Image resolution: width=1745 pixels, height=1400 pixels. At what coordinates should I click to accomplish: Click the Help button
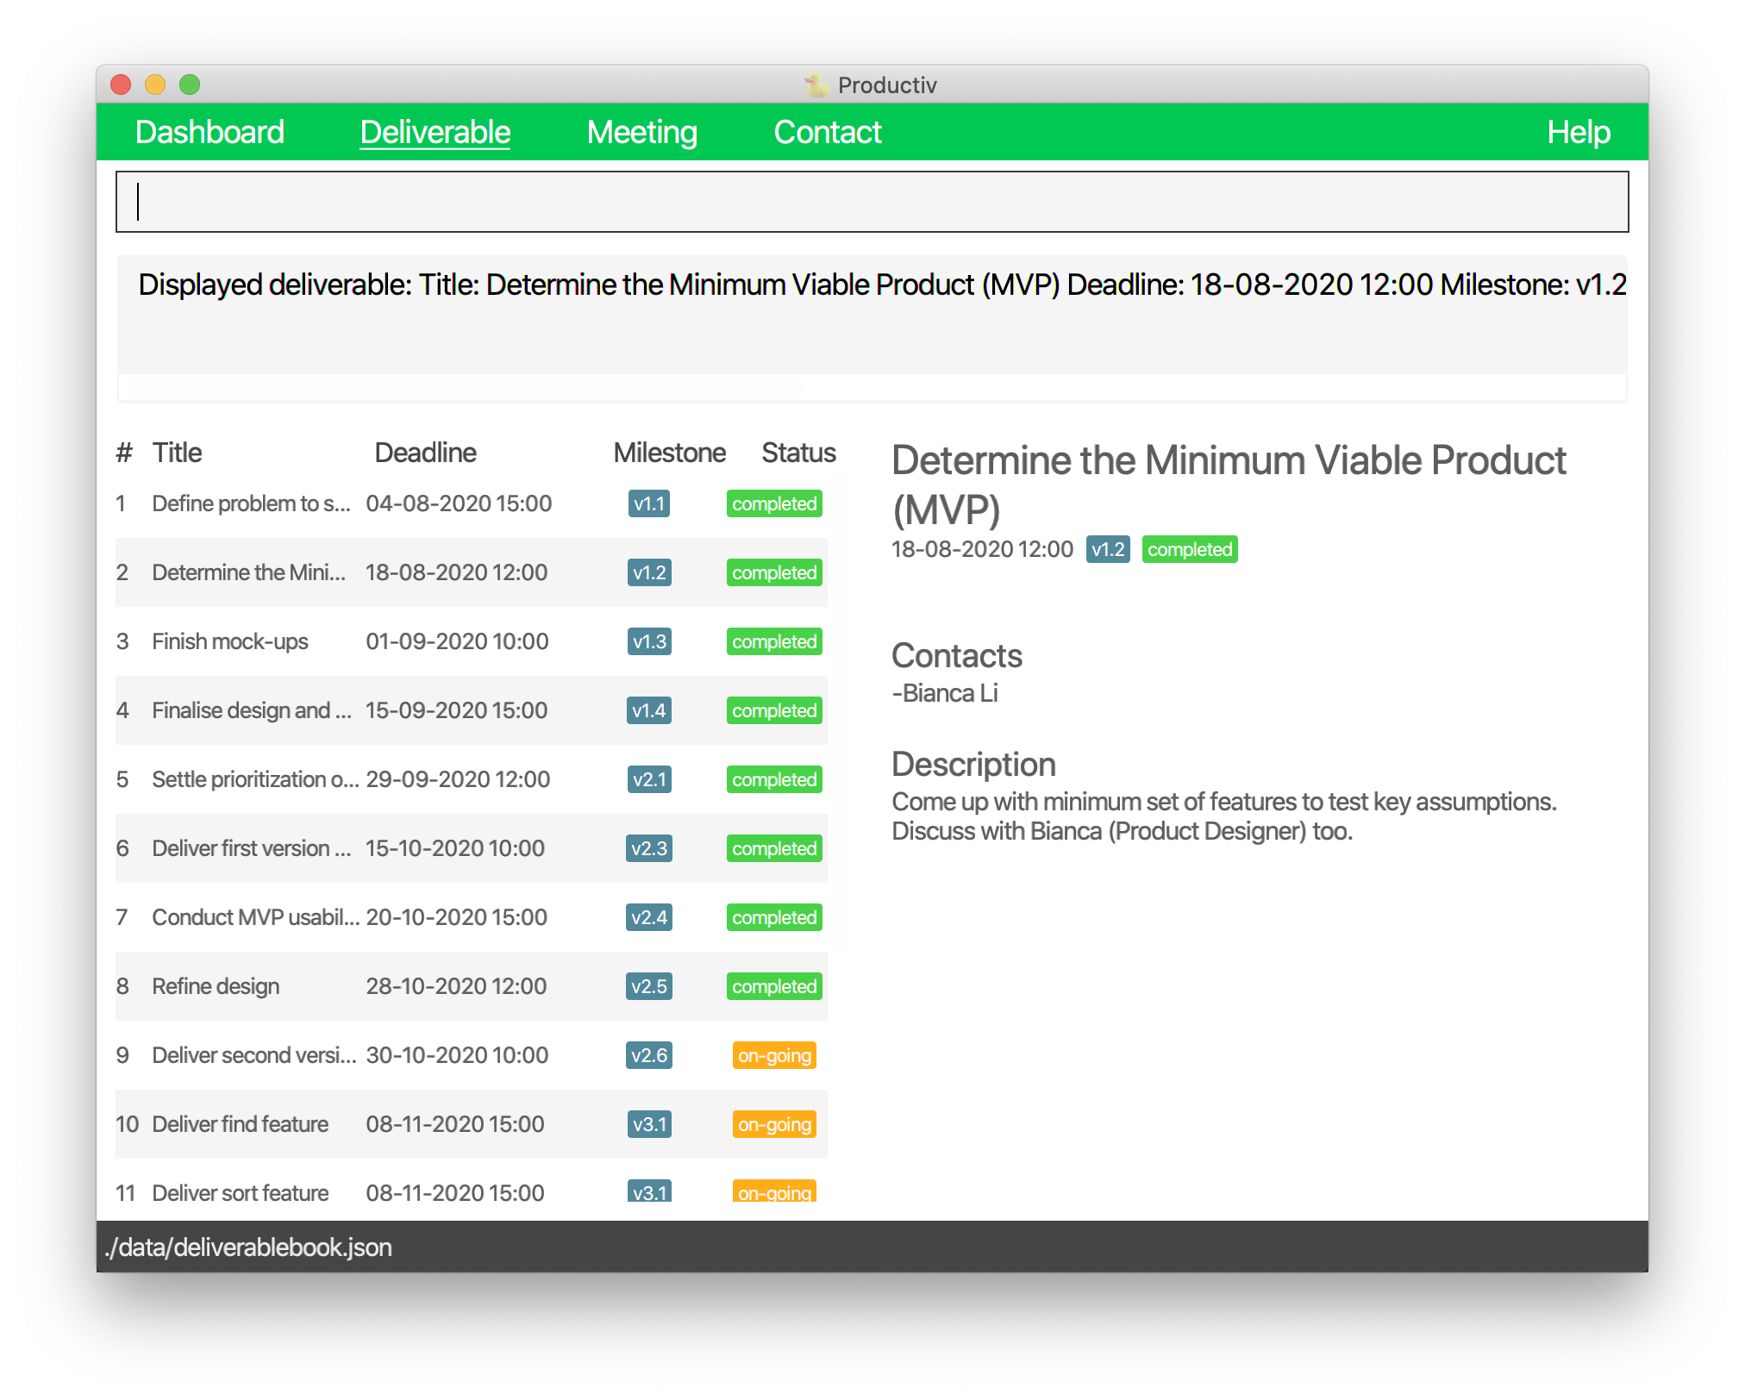(x=1578, y=133)
